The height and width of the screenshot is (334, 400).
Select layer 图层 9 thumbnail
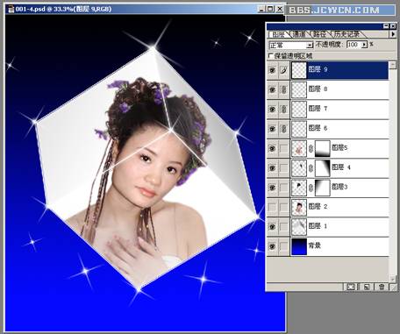coord(299,70)
